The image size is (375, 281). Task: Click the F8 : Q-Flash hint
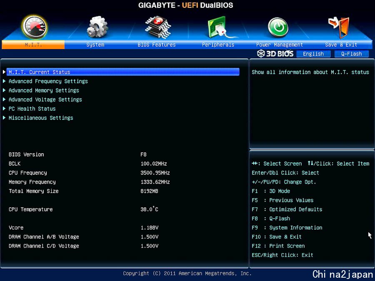tap(271, 219)
